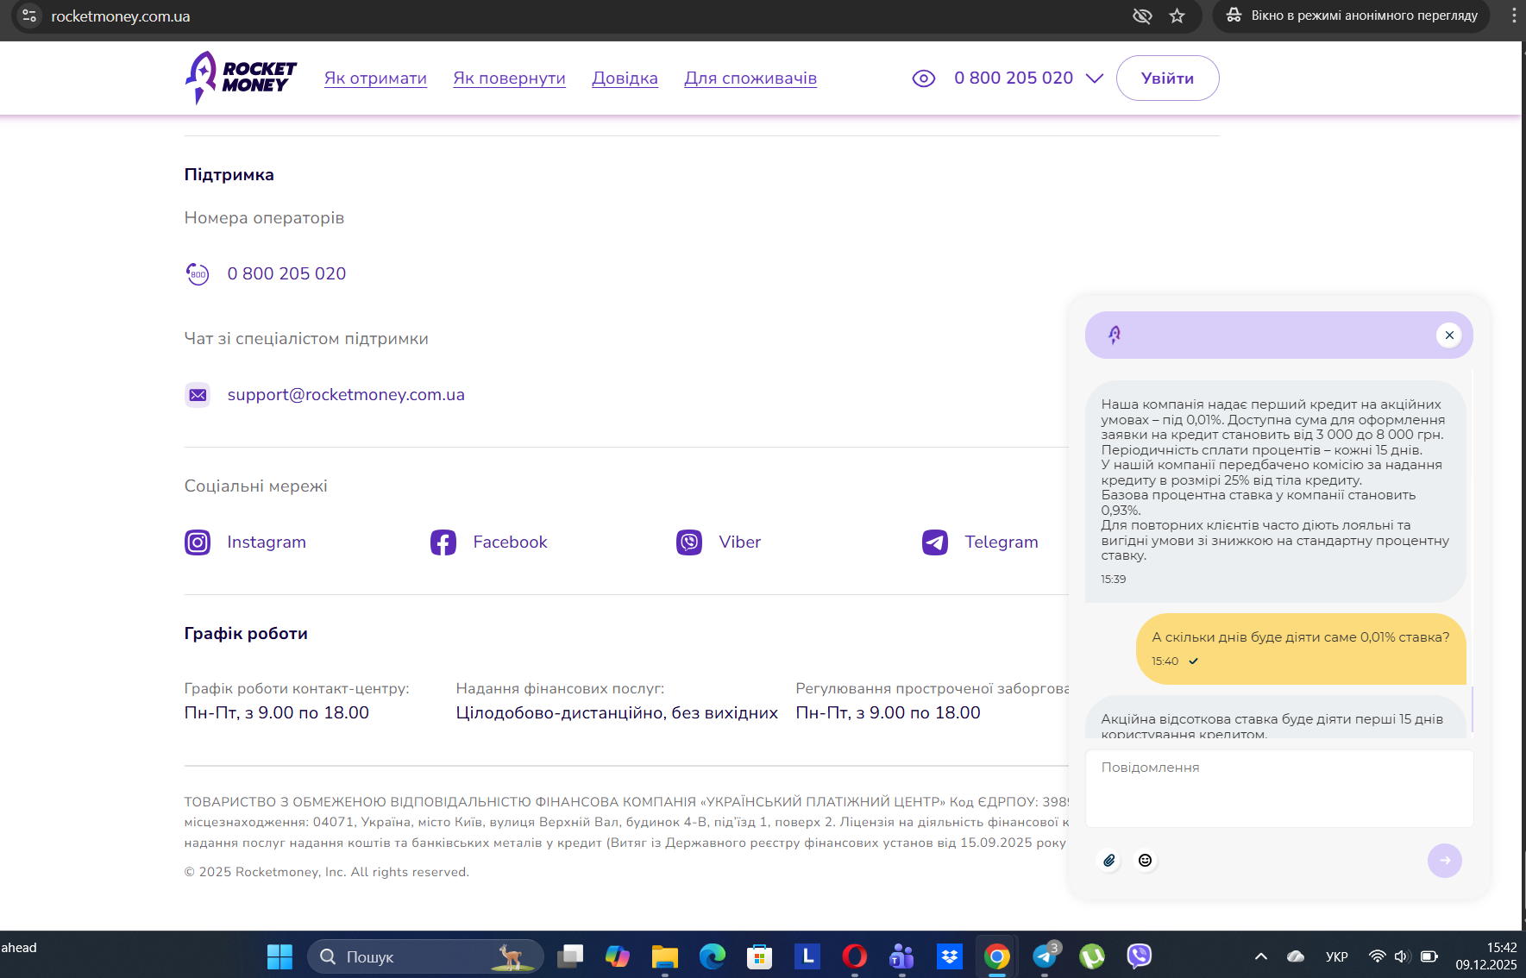Open File Explorer from the taskbar
This screenshot has width=1526, height=978.
click(x=665, y=956)
